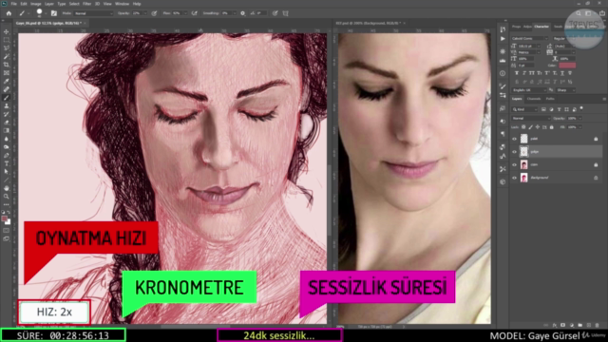608x342 pixels.
Task: Click the font size field in Character panel
Action: tap(526, 47)
